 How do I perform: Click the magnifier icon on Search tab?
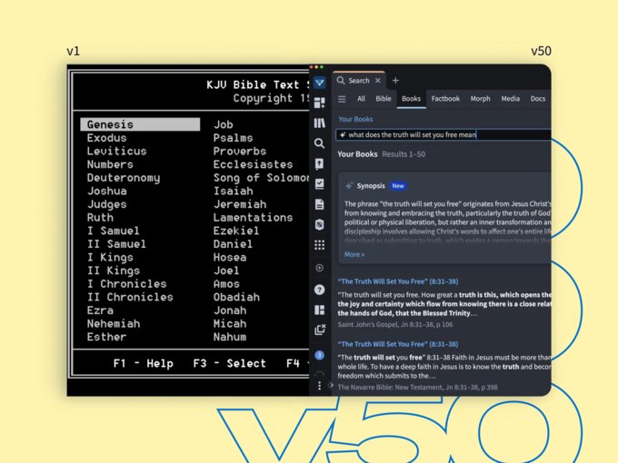coord(341,80)
